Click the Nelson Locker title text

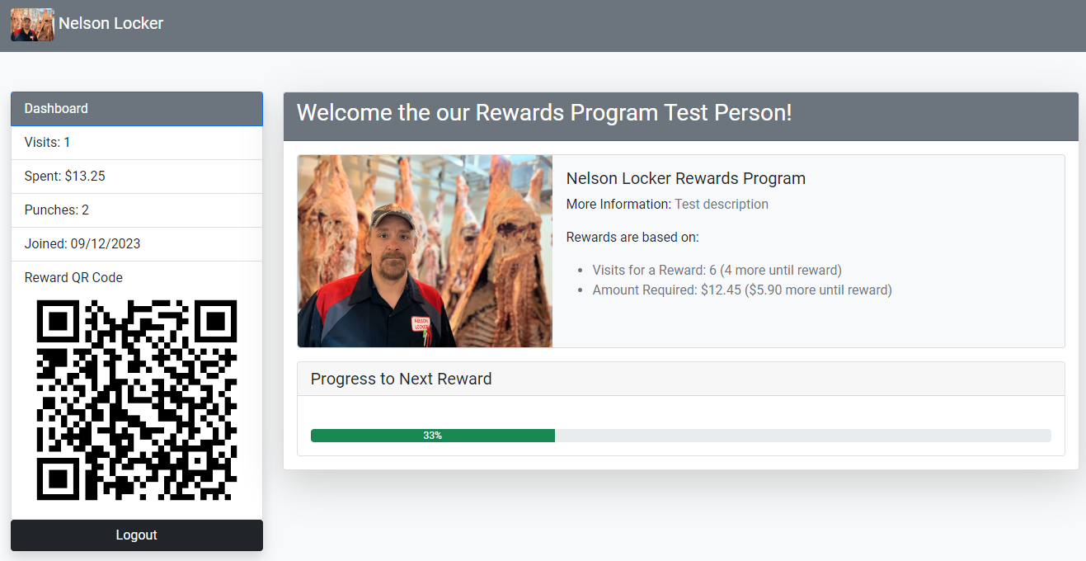(x=110, y=23)
